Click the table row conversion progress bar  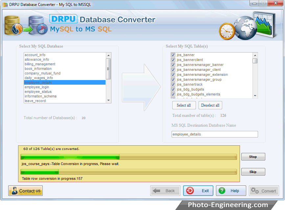[129, 172]
